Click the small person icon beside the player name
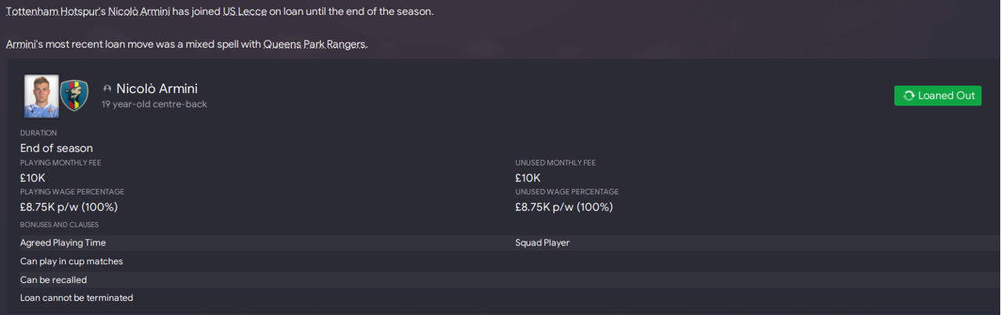The width and height of the screenshot is (1001, 315). pos(107,89)
